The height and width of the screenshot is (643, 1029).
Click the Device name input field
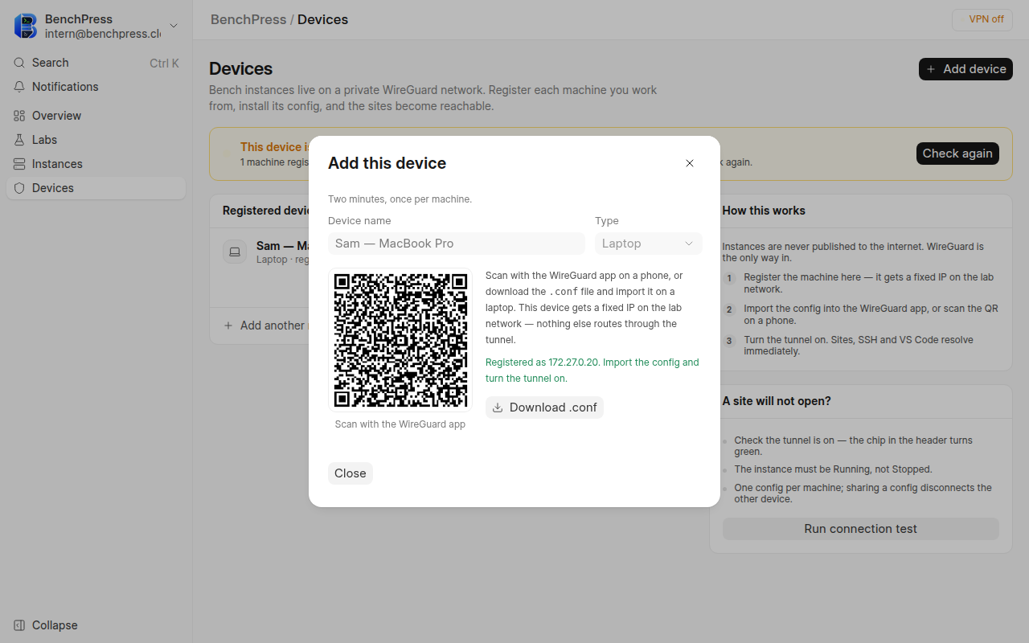[457, 244]
